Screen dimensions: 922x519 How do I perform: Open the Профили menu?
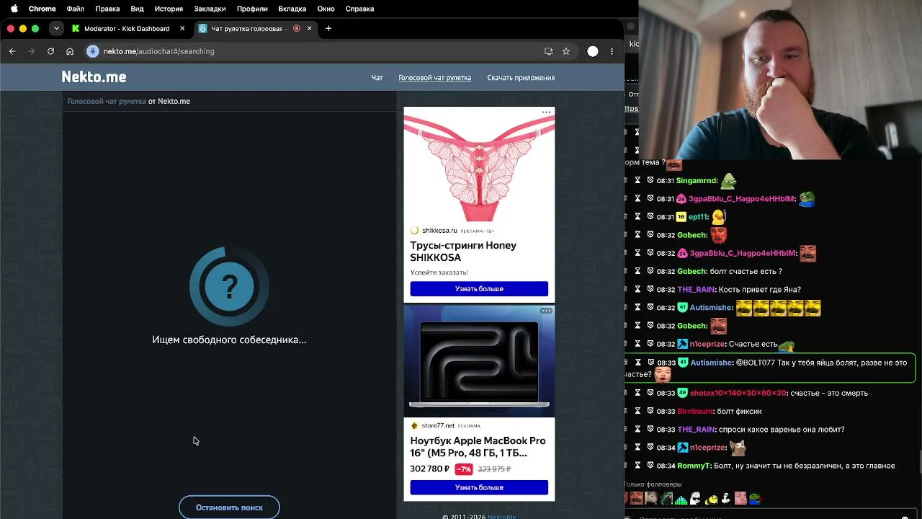click(x=252, y=9)
